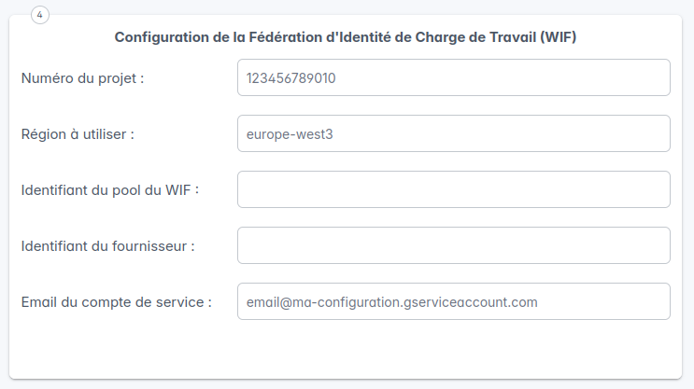This screenshot has width=694, height=389.
Task: Click the 'Identifiant du pool du WIF :' label
Action: 110,190
